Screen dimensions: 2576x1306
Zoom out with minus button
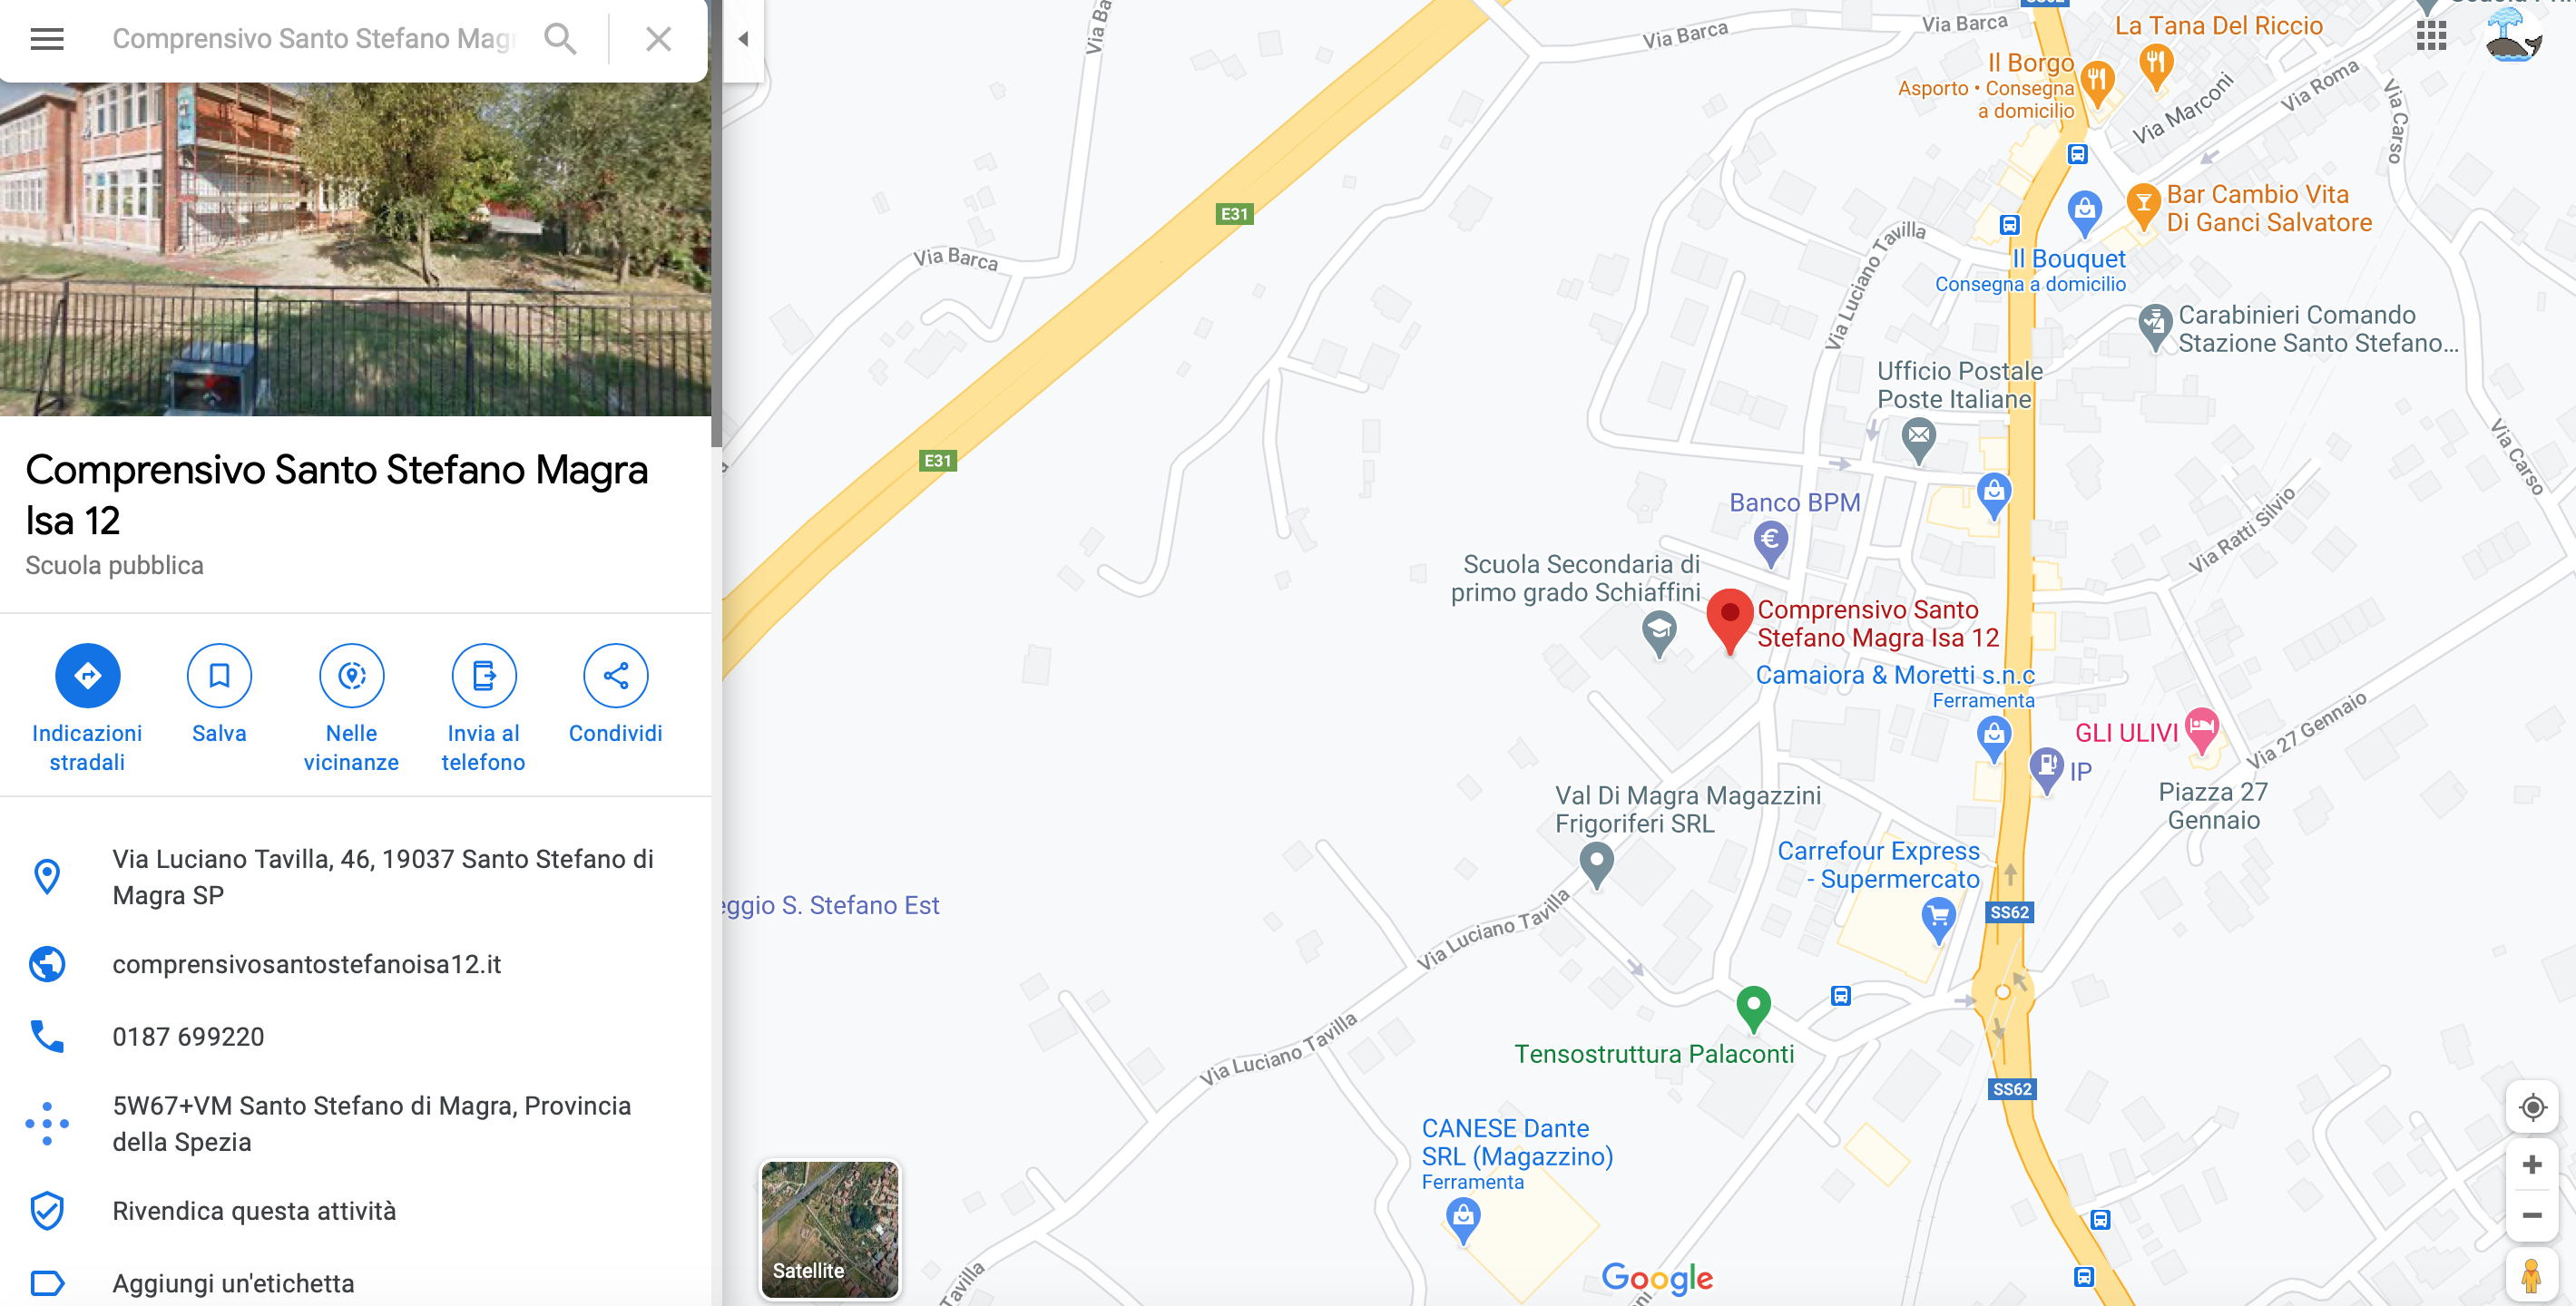pyautogui.click(x=2532, y=1215)
